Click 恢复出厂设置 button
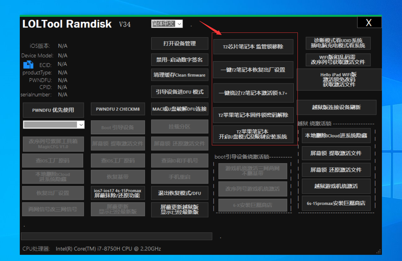This screenshot has width=402, height=261. point(53,193)
